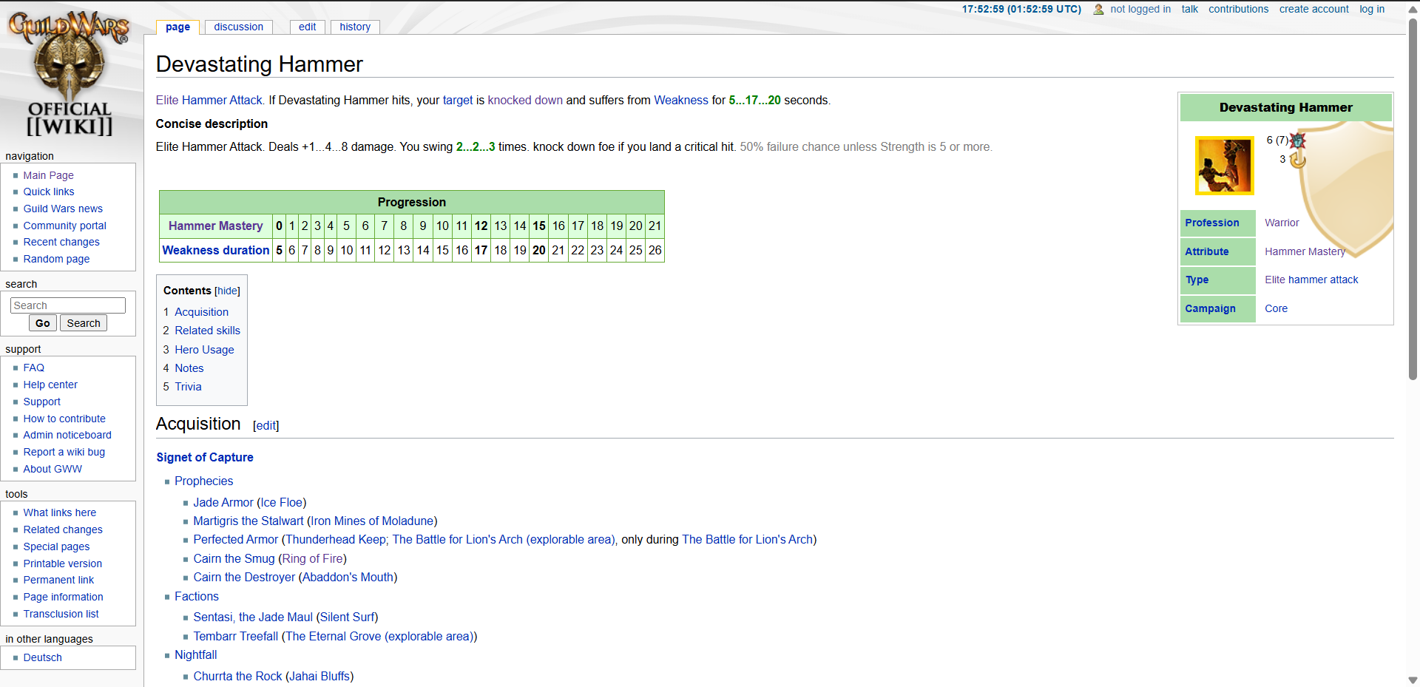Click create account
This screenshot has width=1420, height=687.
click(1313, 9)
